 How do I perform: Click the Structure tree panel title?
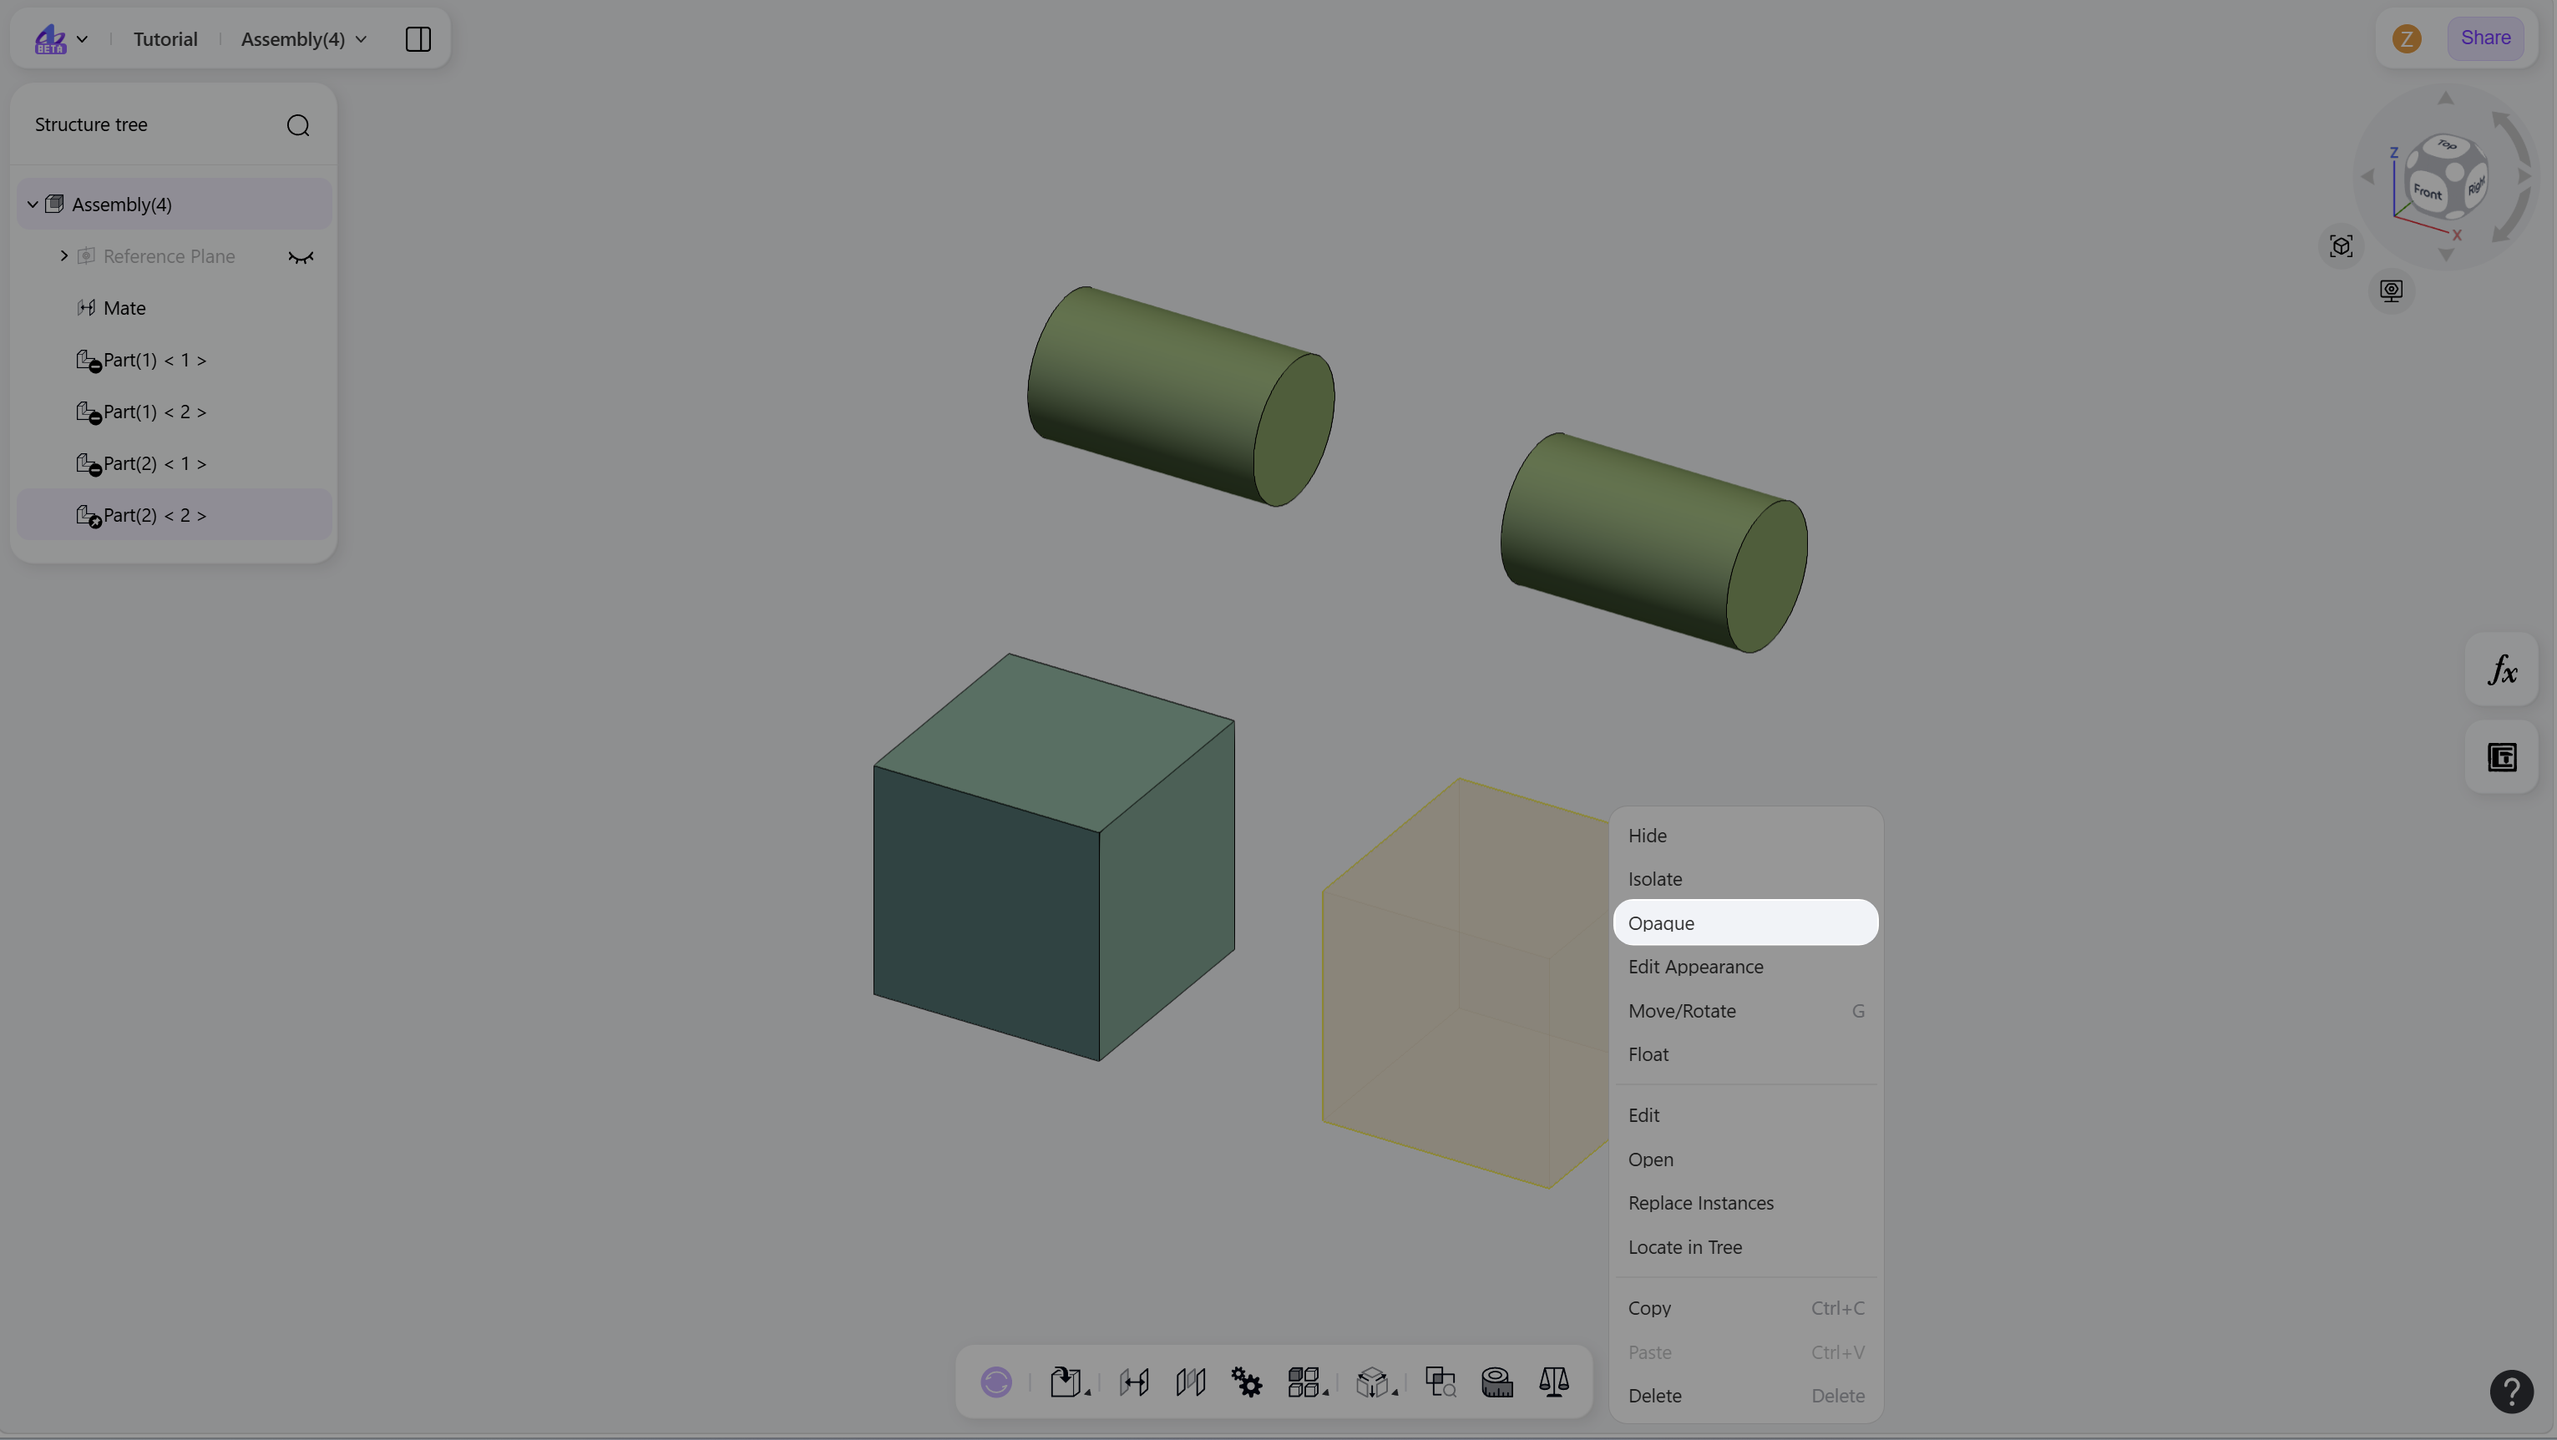click(91, 124)
